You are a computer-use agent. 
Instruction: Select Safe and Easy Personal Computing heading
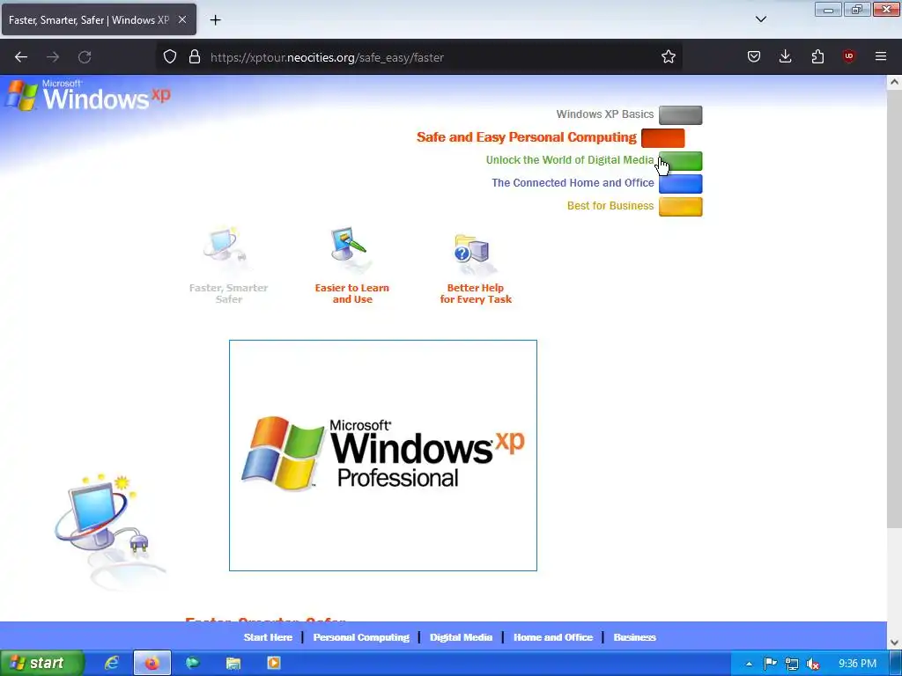(527, 137)
